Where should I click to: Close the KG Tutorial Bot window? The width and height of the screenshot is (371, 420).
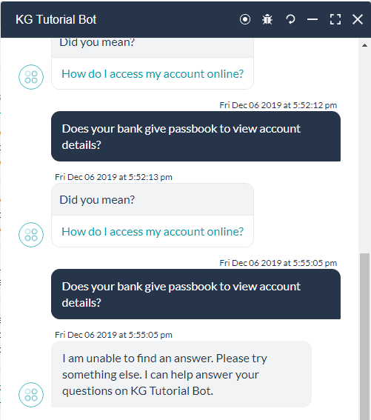tap(358, 19)
